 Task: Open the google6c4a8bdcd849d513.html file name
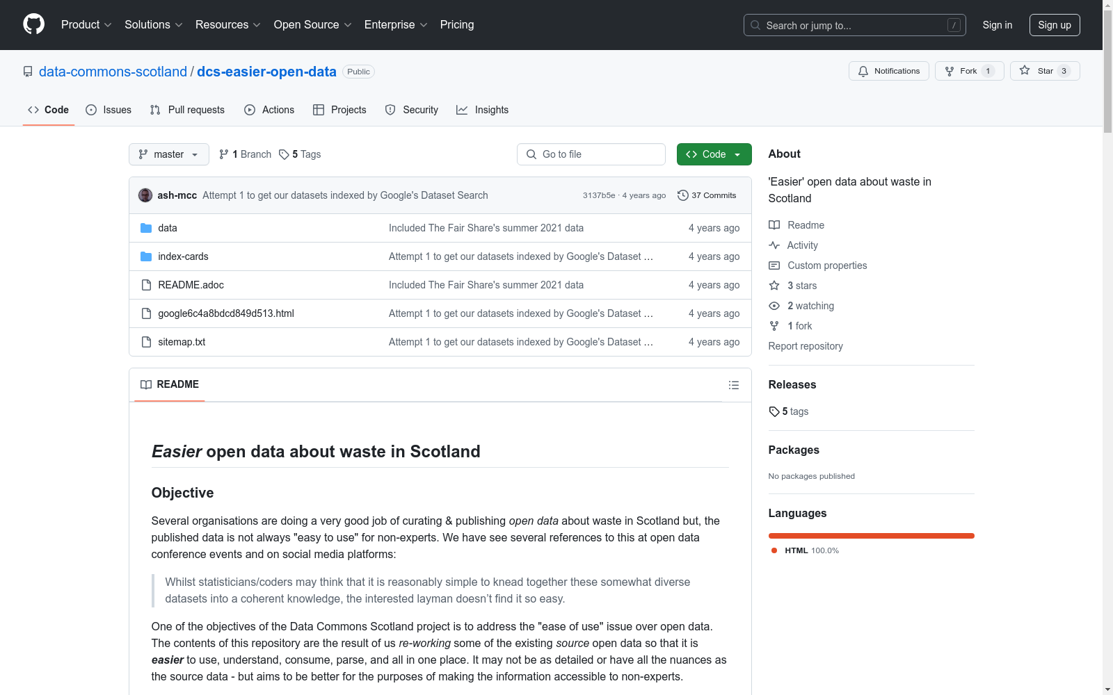tap(226, 313)
